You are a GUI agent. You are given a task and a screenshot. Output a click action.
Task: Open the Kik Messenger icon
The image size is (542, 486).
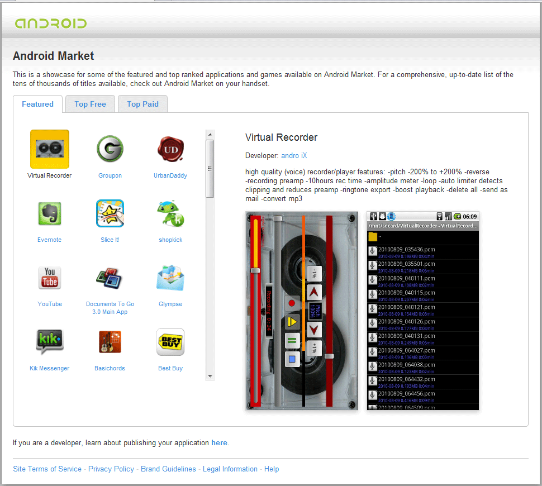point(50,342)
